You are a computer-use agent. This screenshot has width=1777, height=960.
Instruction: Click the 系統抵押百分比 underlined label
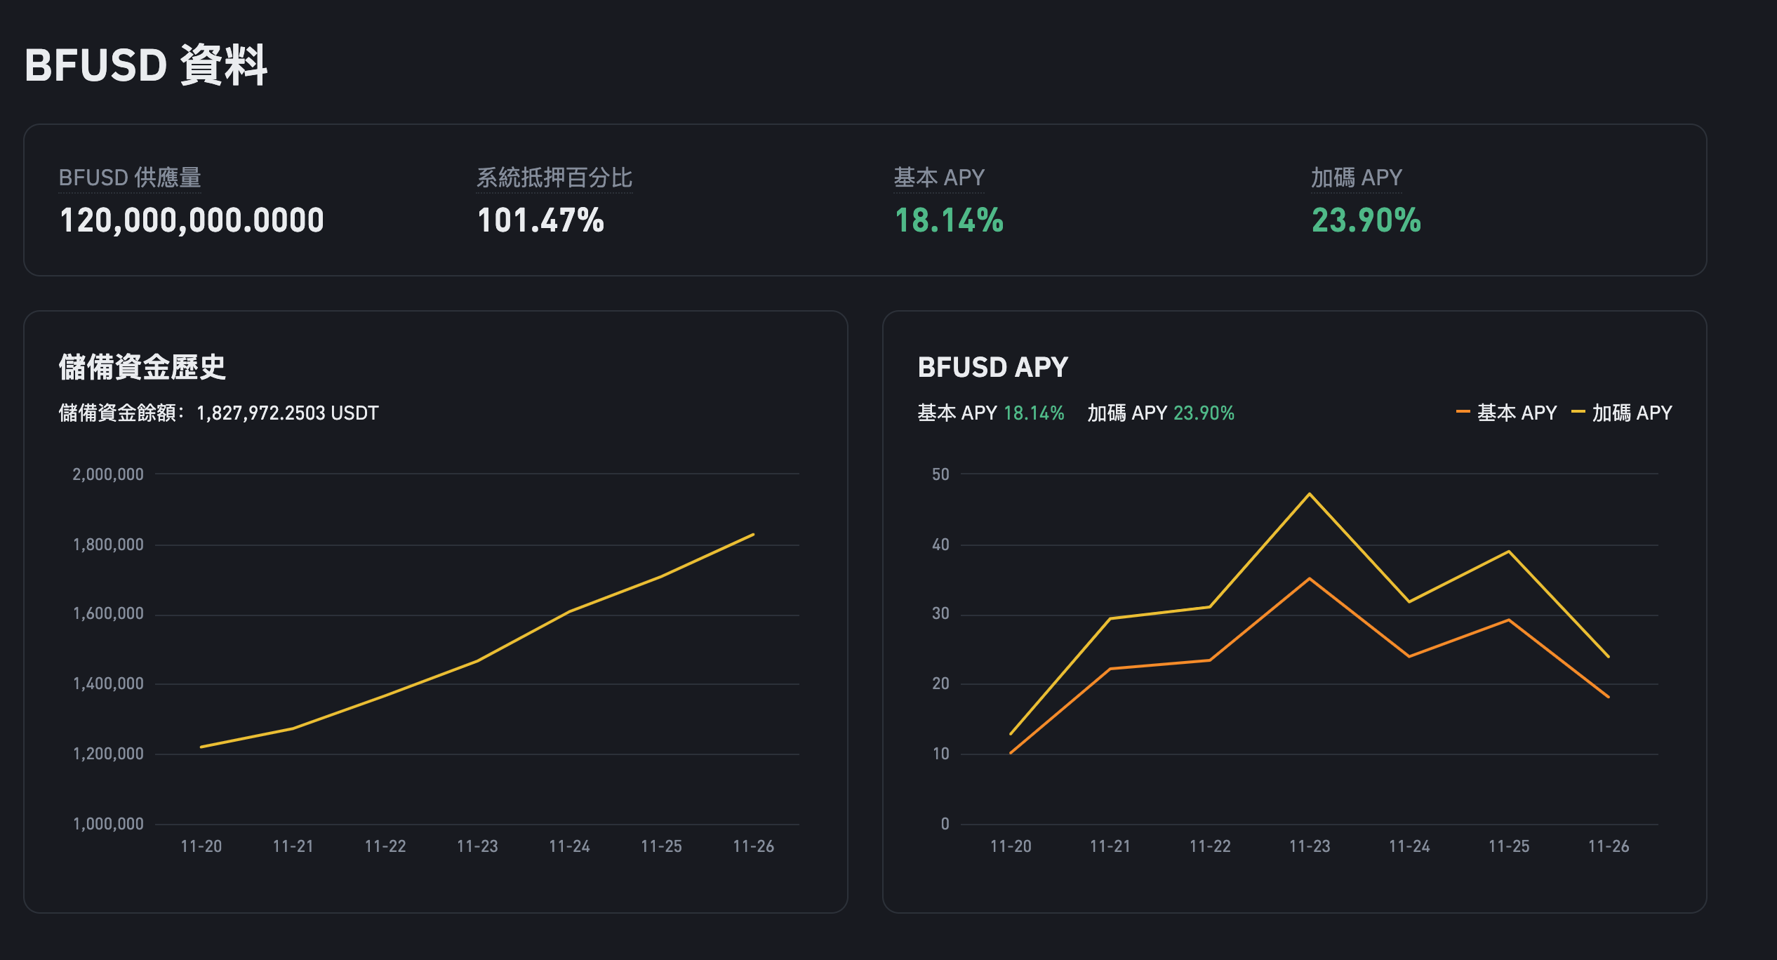(x=554, y=178)
